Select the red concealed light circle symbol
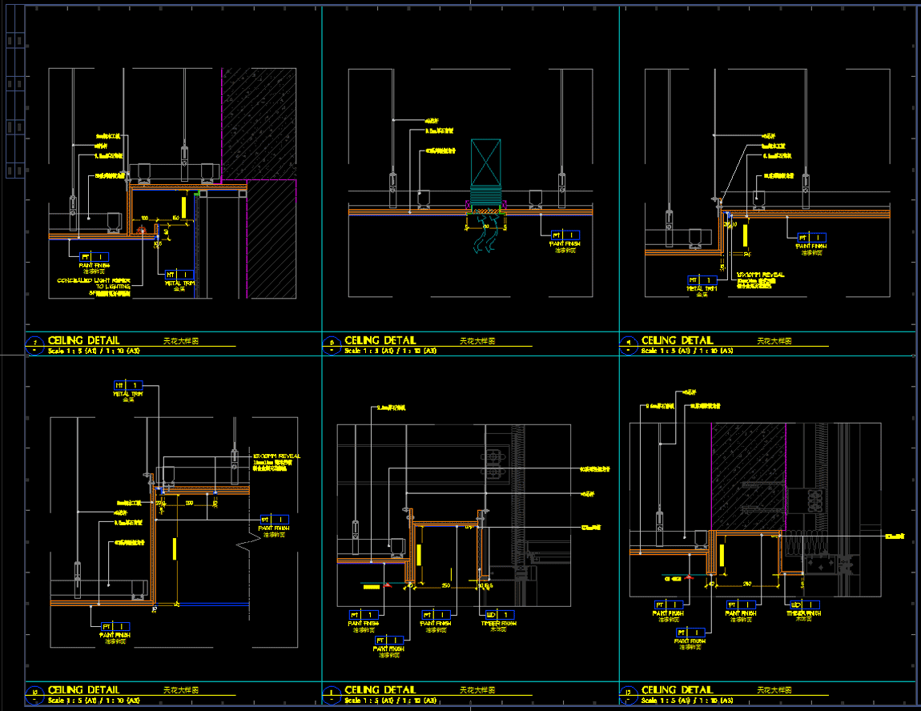The image size is (921, 711). (x=142, y=234)
